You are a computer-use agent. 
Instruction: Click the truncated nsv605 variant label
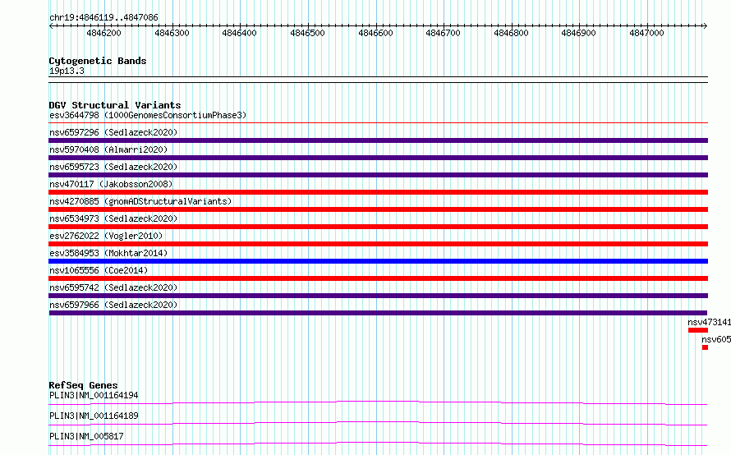coord(716,339)
